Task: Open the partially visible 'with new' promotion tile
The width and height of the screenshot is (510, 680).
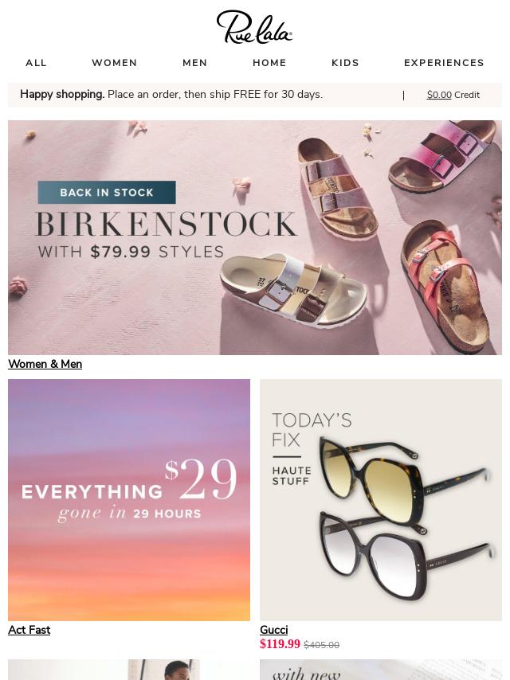Action: (381, 670)
